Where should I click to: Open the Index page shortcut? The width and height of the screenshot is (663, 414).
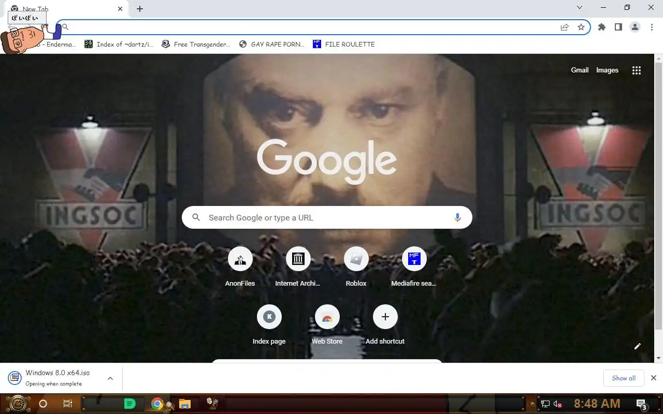269,324
